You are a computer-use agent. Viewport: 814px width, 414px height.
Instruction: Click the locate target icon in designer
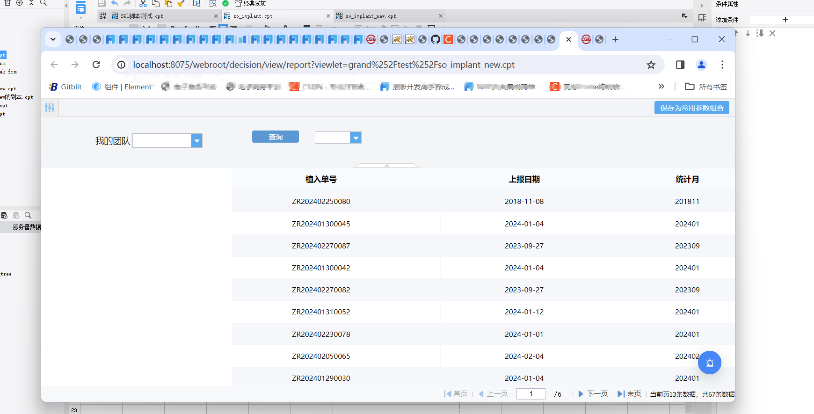[x=19, y=3]
